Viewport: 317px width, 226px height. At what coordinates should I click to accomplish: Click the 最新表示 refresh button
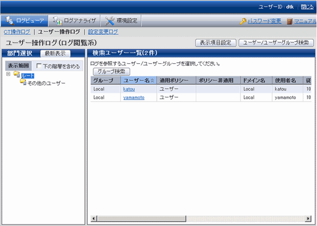(55, 53)
